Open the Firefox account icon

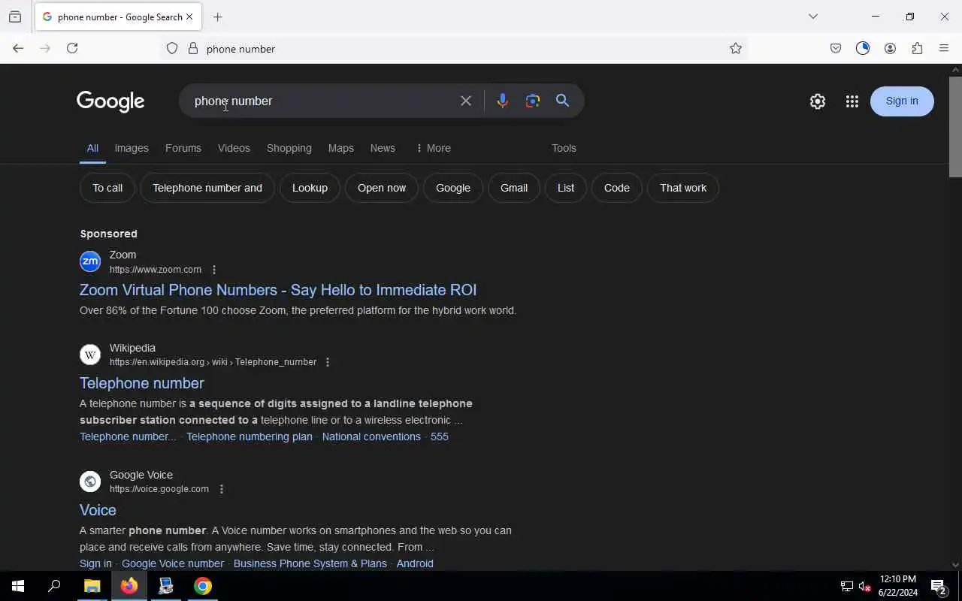(x=890, y=49)
